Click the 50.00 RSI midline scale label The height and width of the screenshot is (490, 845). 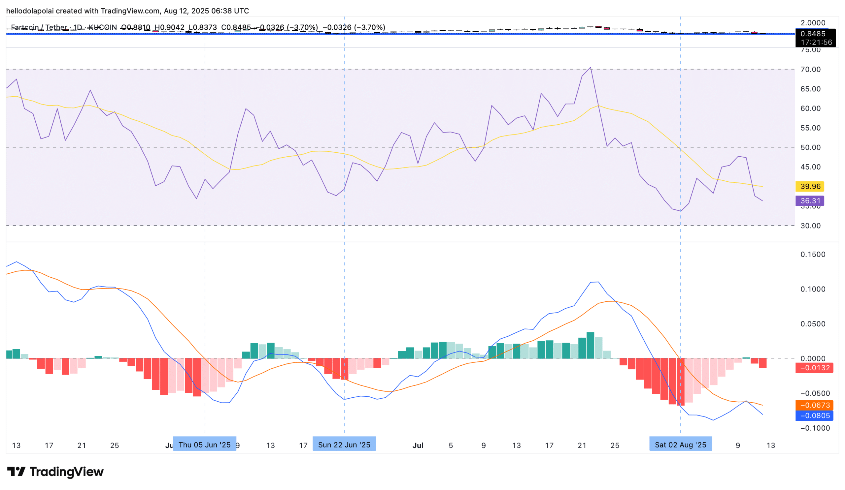(x=810, y=147)
